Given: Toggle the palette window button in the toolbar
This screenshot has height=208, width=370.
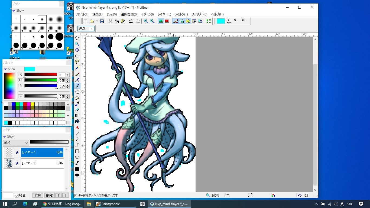Looking at the screenshot, I should (x=188, y=21).
